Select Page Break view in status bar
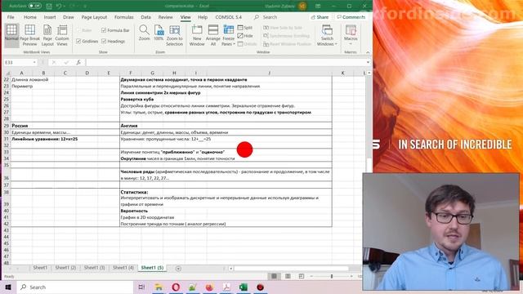 302,276
